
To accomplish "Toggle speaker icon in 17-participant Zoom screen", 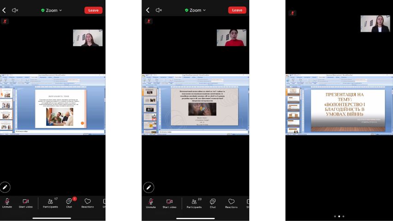I will (x=15, y=10).
